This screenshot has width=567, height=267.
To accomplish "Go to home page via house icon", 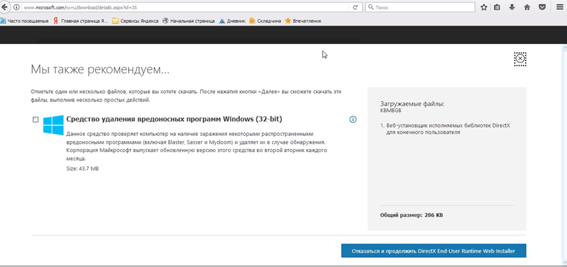I will 527,7.
